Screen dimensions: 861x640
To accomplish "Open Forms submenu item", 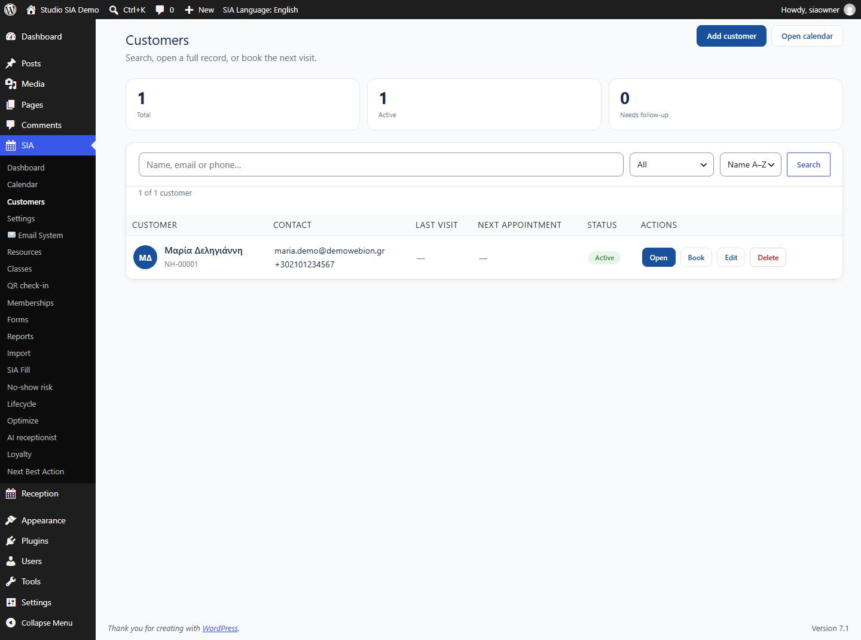I will pyautogui.click(x=18, y=319).
